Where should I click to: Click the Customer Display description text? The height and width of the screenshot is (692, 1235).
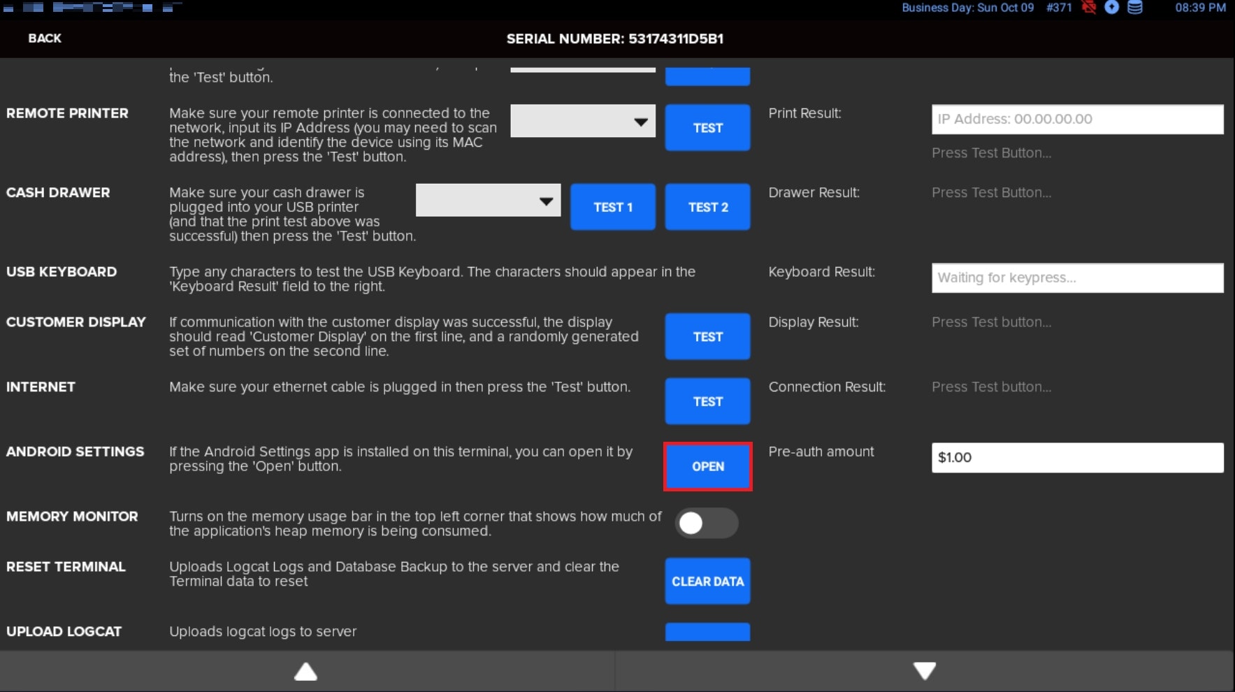click(404, 337)
